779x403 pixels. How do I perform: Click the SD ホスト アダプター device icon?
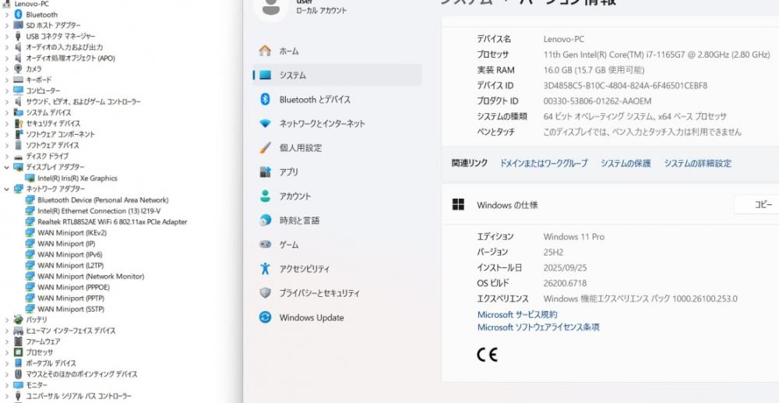(19, 26)
